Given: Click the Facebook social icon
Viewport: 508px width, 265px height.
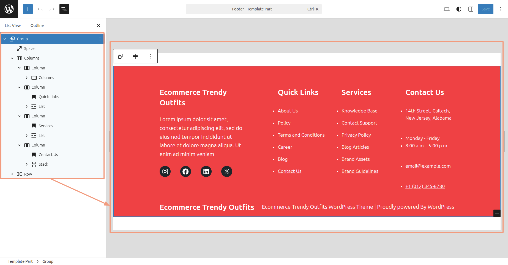Looking at the screenshot, I should (185, 171).
